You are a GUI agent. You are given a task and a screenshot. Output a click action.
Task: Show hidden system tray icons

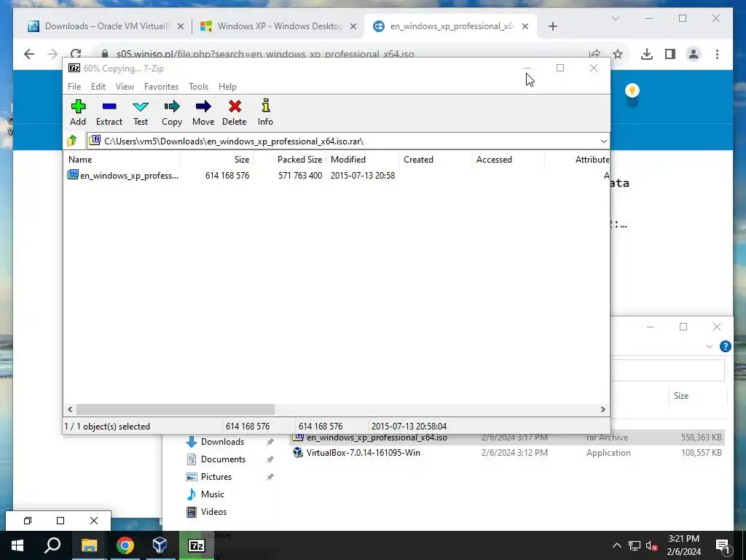(x=616, y=545)
